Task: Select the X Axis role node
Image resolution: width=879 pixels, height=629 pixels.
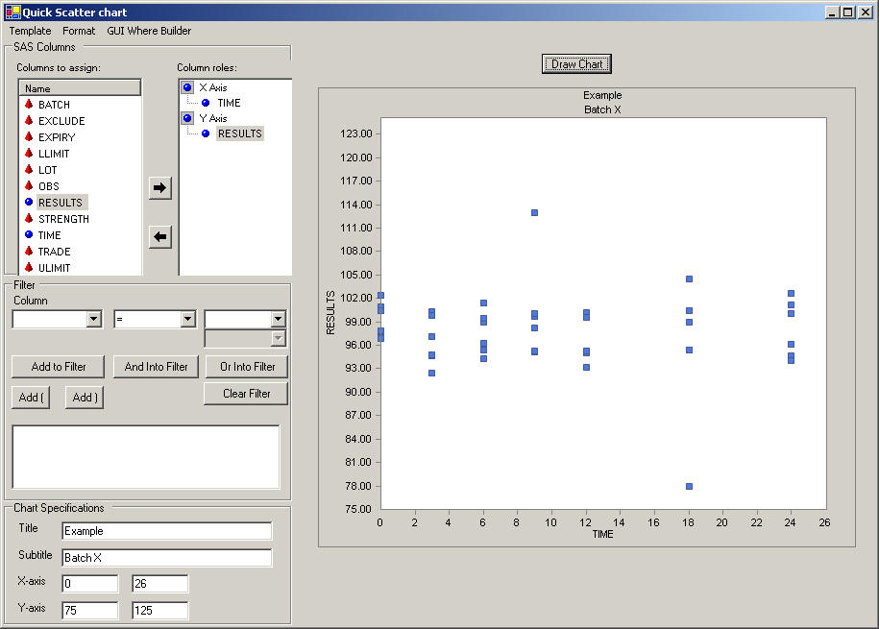Action: click(213, 87)
